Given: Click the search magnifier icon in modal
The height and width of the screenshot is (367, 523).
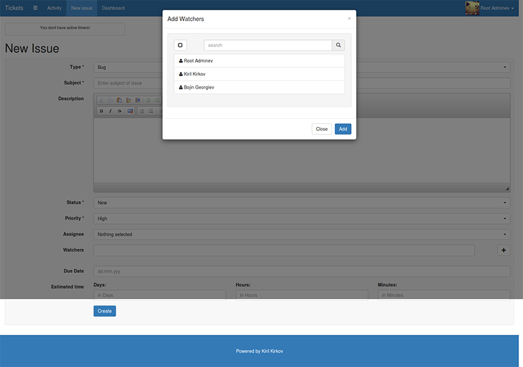Looking at the screenshot, I should (338, 45).
